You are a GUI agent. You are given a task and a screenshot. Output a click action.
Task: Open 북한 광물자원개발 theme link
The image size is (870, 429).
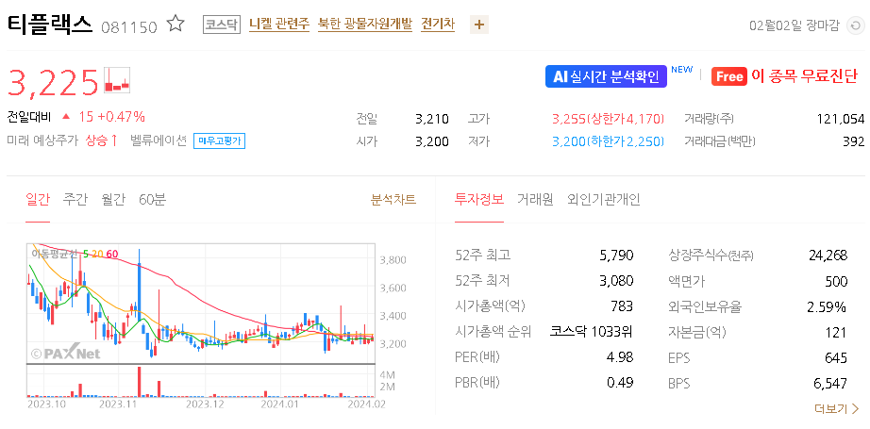[365, 25]
